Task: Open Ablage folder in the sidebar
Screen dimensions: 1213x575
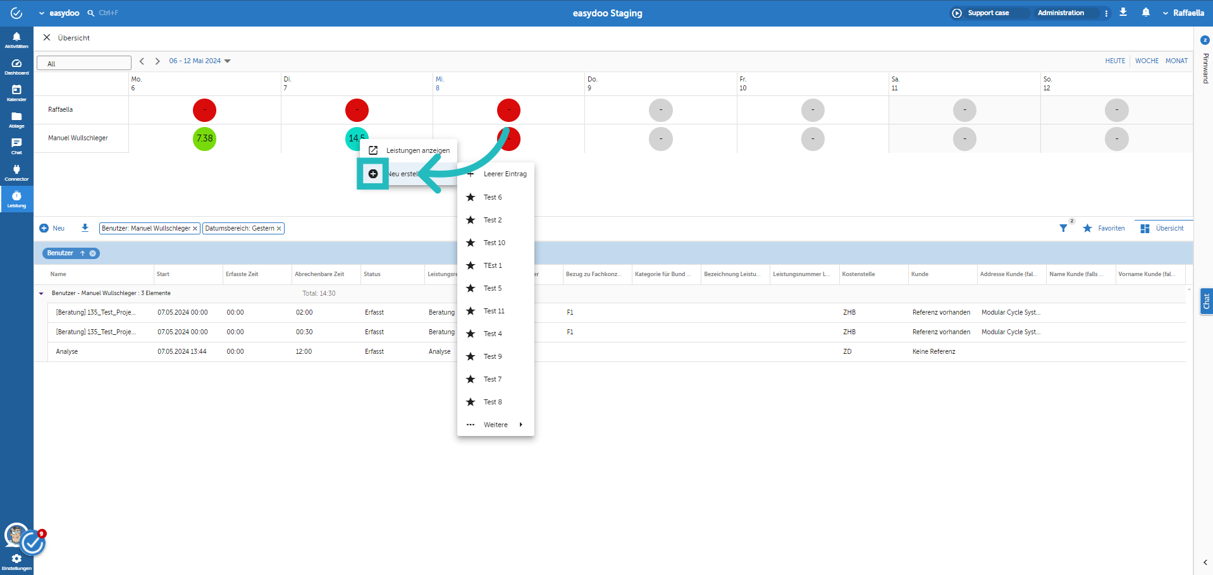Action: (16, 119)
